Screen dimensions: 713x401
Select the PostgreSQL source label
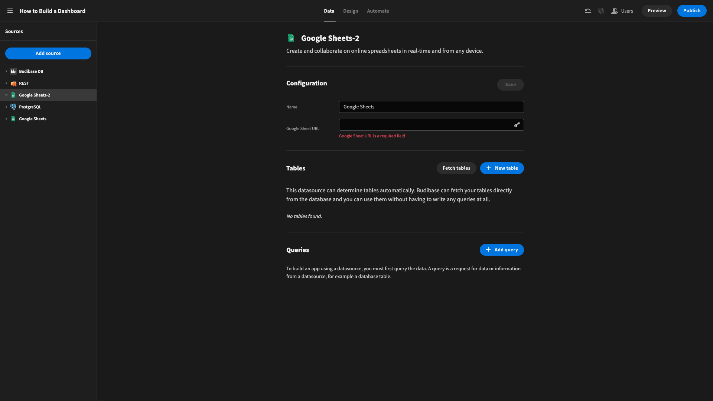coord(30,107)
